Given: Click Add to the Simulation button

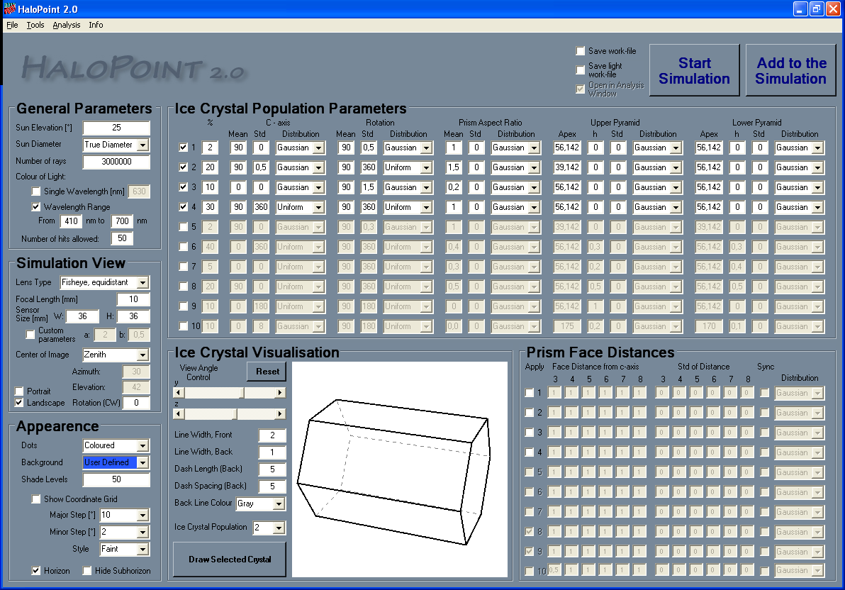Looking at the screenshot, I should click(x=790, y=71).
